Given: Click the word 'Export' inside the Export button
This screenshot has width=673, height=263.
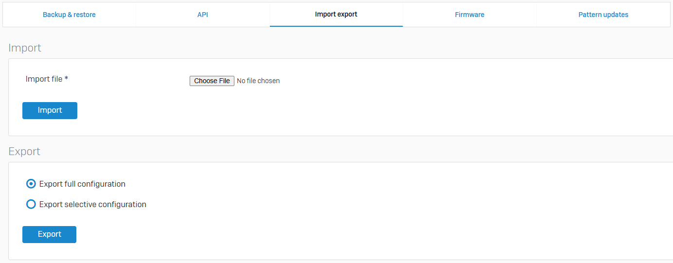Looking at the screenshot, I should pos(49,234).
